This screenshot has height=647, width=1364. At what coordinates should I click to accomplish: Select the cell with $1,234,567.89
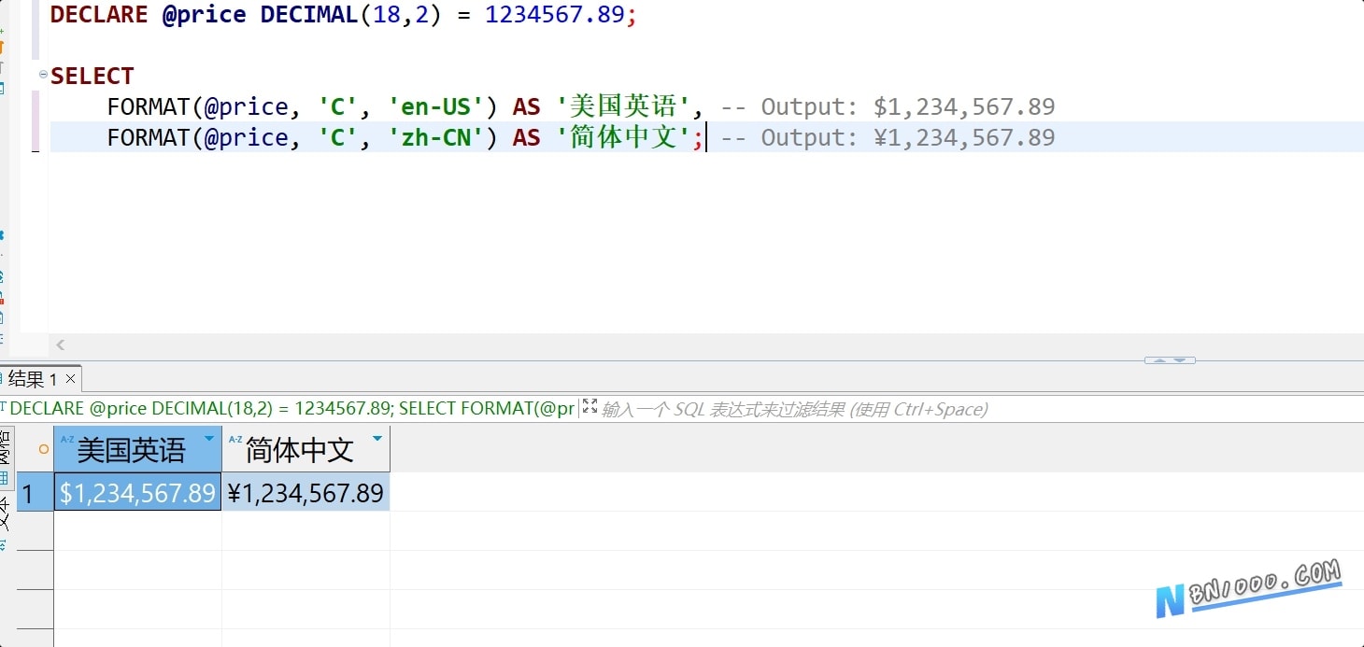pos(138,492)
